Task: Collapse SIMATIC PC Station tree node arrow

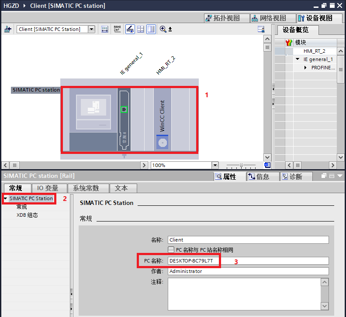Action: pyautogui.click(x=6, y=198)
